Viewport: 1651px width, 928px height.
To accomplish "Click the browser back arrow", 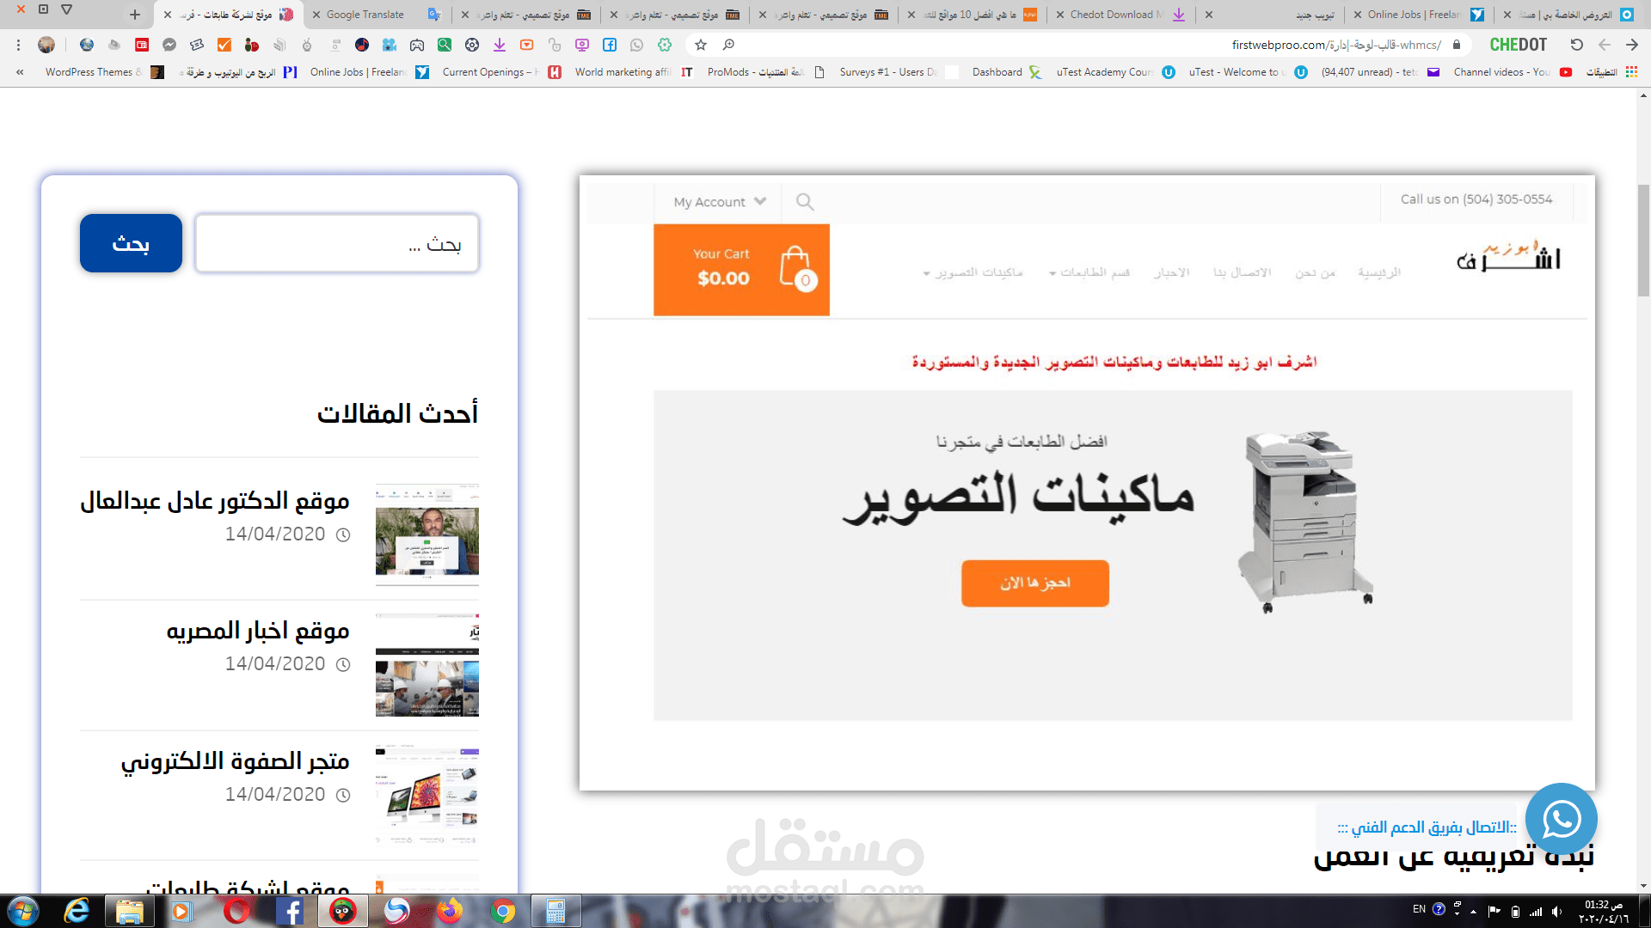I will click(x=1605, y=45).
